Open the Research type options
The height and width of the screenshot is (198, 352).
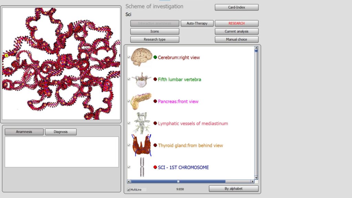pos(155,40)
